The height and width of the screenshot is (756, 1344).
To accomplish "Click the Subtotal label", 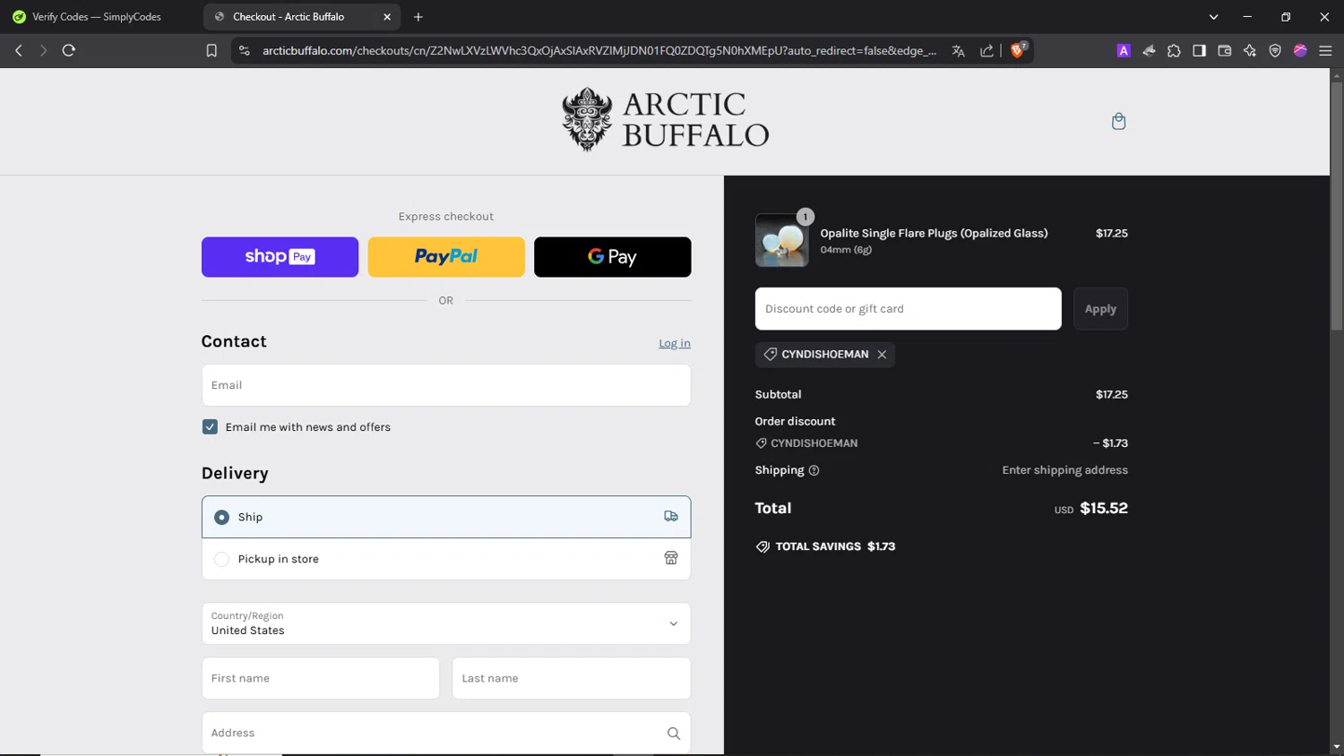I will 778,394.
